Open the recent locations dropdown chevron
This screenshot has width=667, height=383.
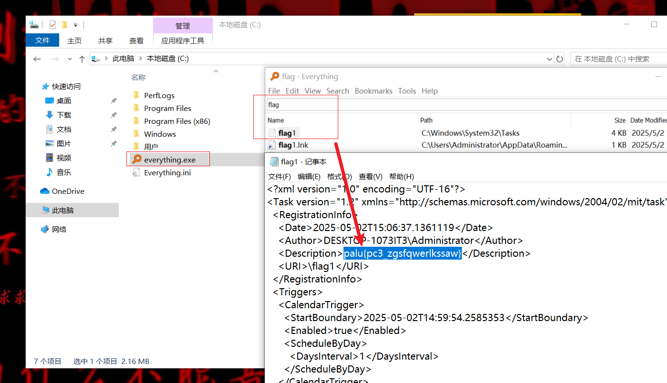[70, 59]
